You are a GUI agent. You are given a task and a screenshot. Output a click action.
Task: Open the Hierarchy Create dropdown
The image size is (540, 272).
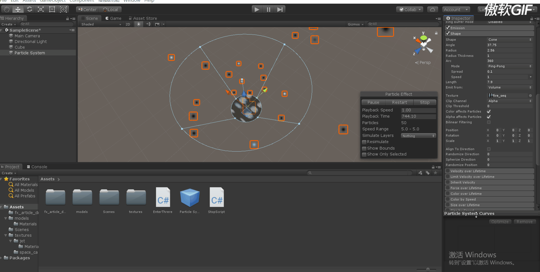tap(8, 24)
